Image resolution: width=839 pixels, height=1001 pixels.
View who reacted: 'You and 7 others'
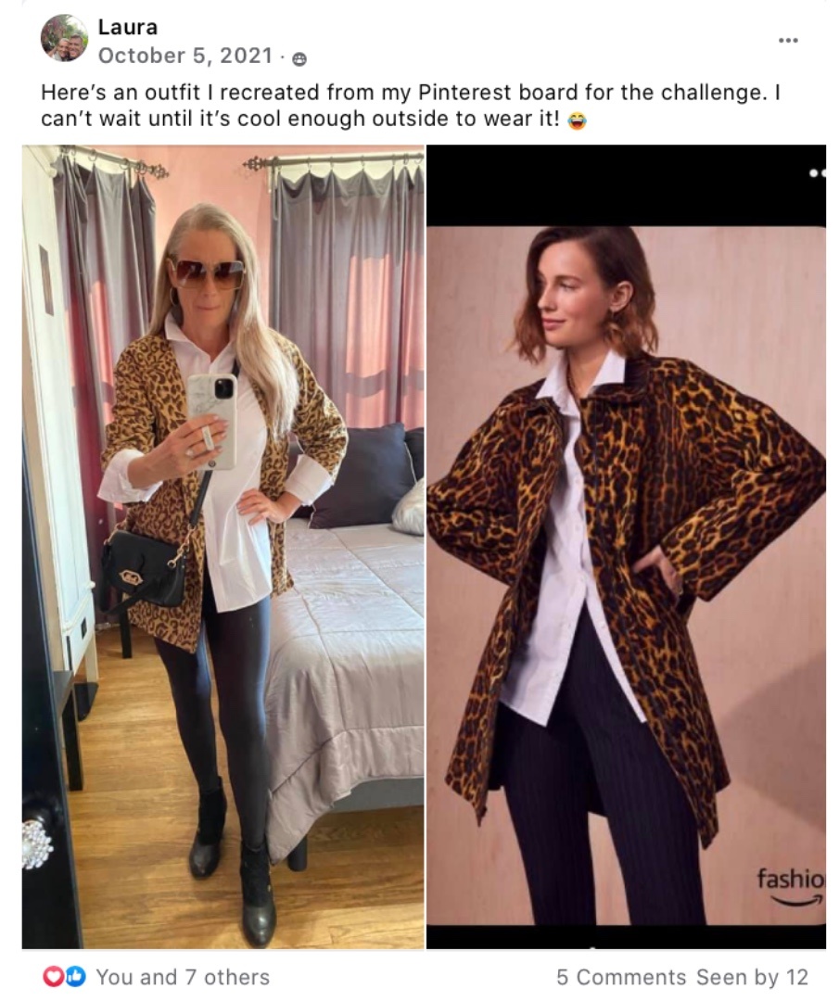183,977
